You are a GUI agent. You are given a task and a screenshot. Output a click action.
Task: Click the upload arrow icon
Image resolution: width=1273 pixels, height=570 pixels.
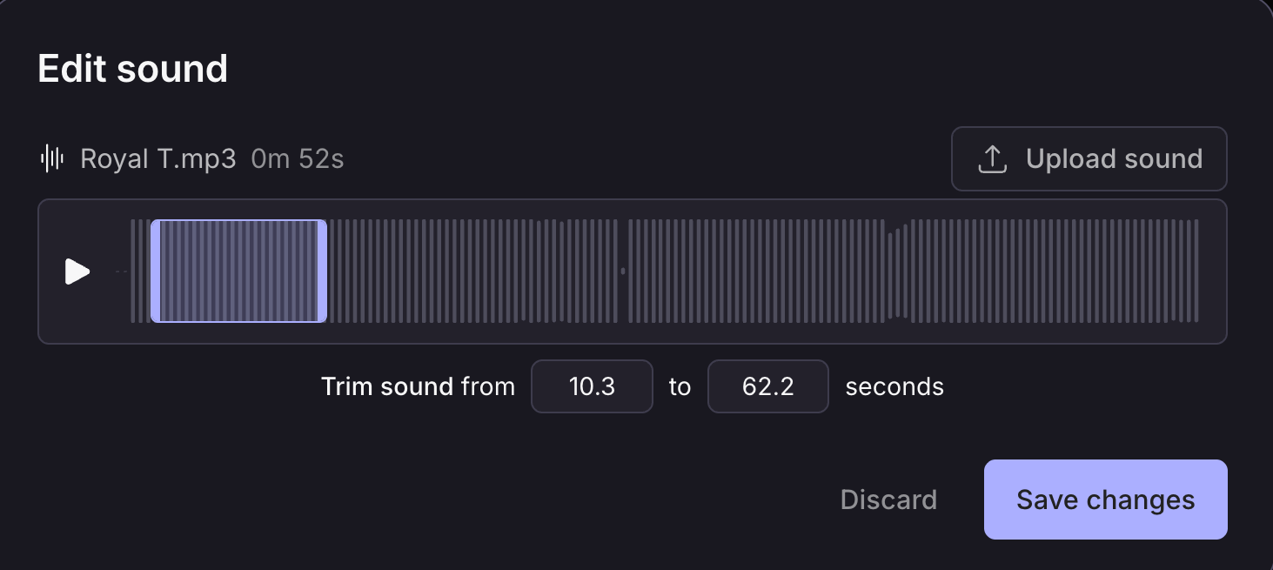pos(993,158)
